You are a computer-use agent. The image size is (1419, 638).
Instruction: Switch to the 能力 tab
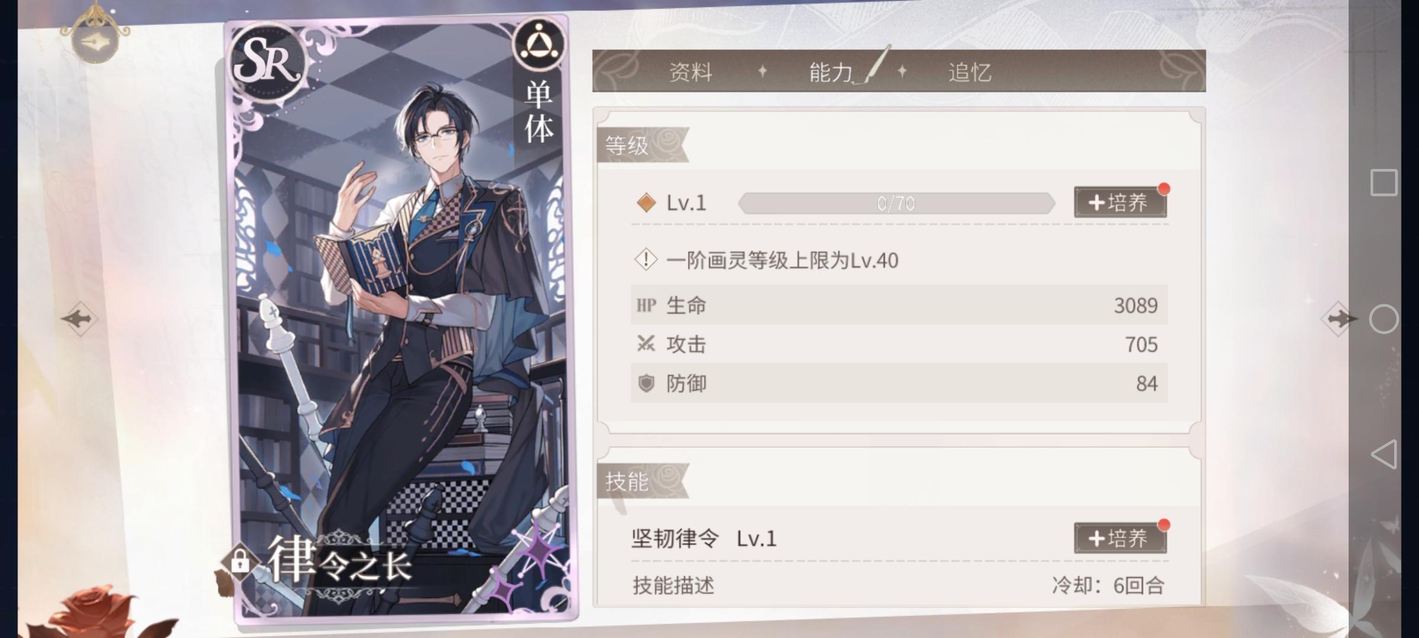[x=831, y=72]
